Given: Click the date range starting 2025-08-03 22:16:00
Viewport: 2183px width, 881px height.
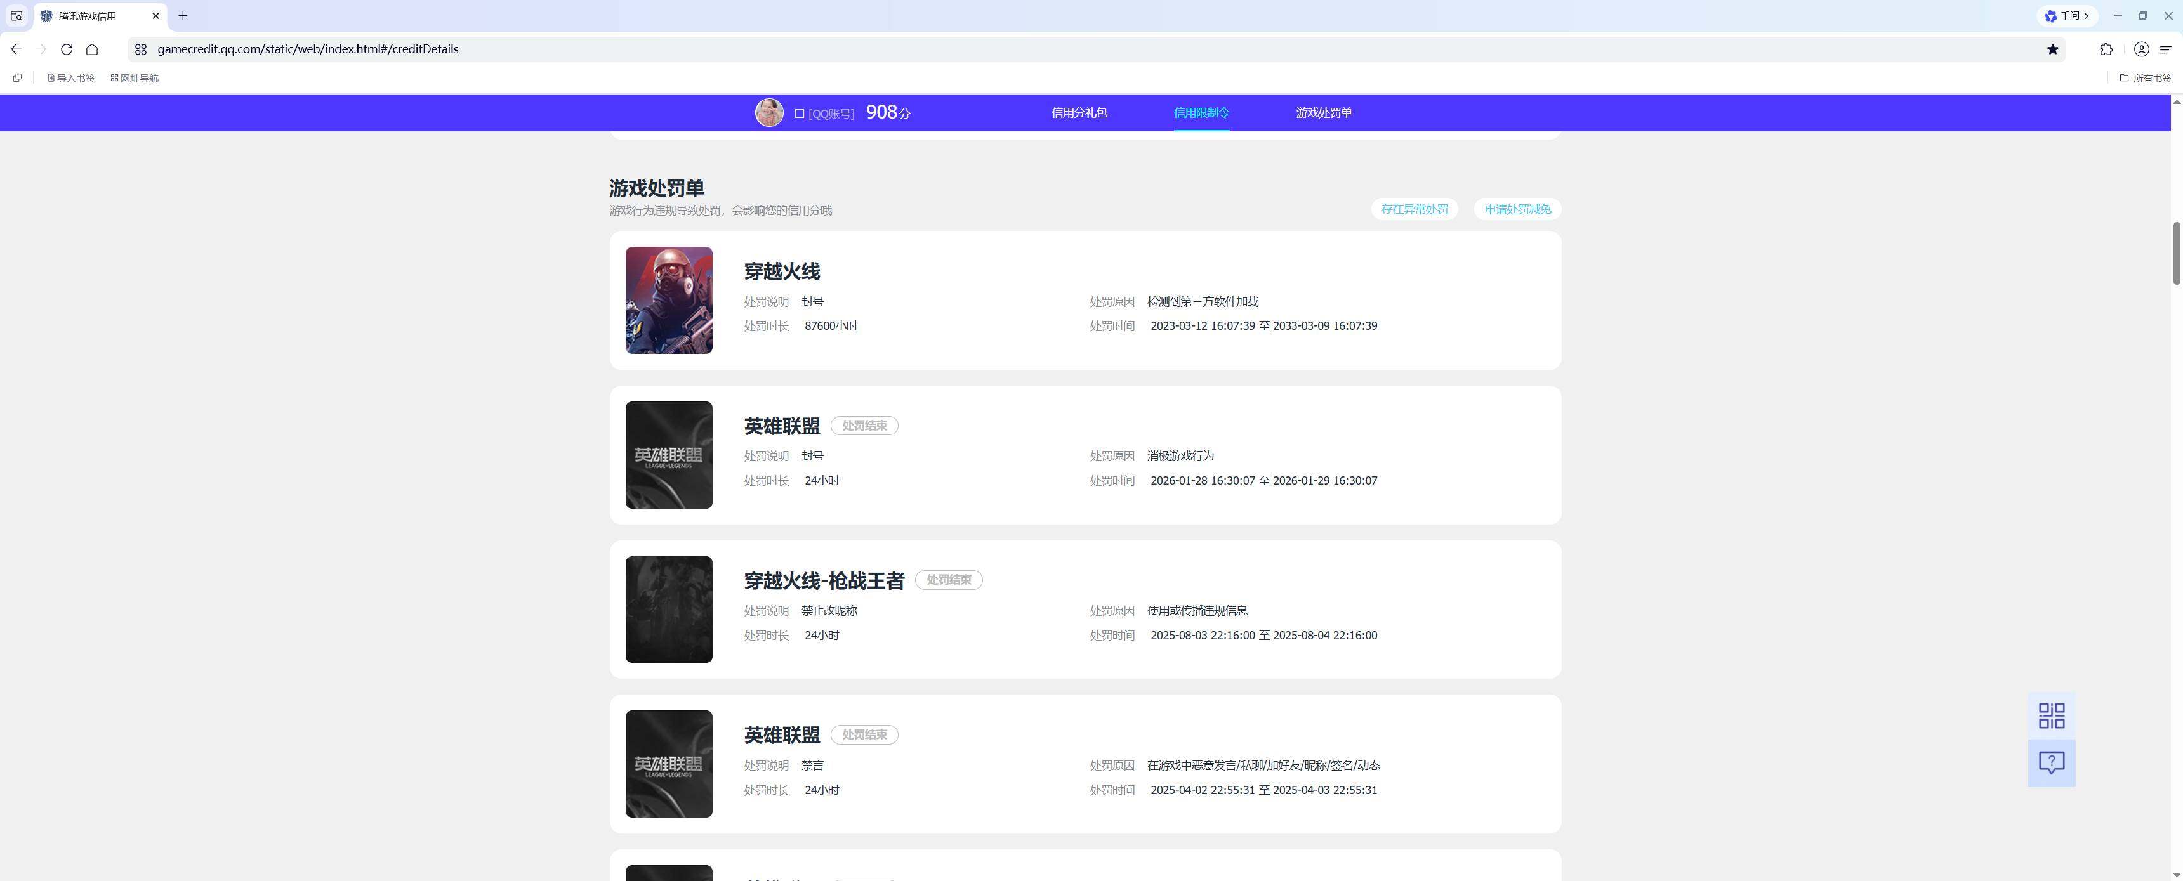Looking at the screenshot, I should coord(1263,636).
